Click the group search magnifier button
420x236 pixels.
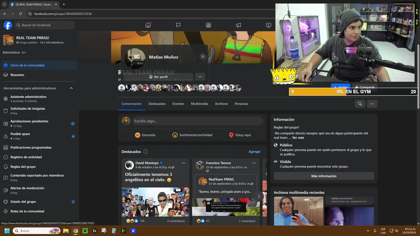[x=360, y=104]
